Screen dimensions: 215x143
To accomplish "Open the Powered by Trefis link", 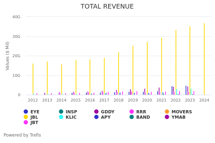I will (22, 135).
